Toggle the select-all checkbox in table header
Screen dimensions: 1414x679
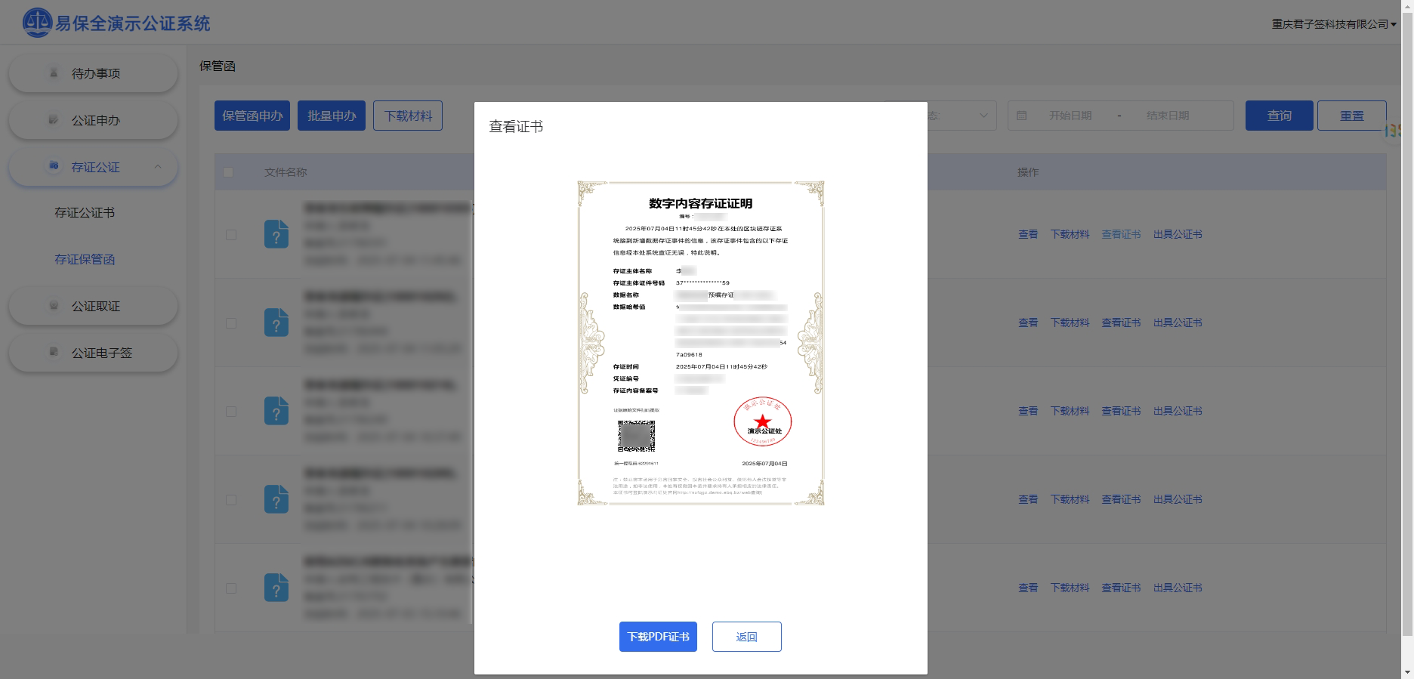tap(228, 172)
